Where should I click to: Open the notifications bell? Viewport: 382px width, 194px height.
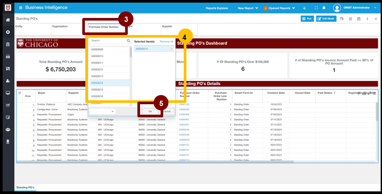(324, 8)
